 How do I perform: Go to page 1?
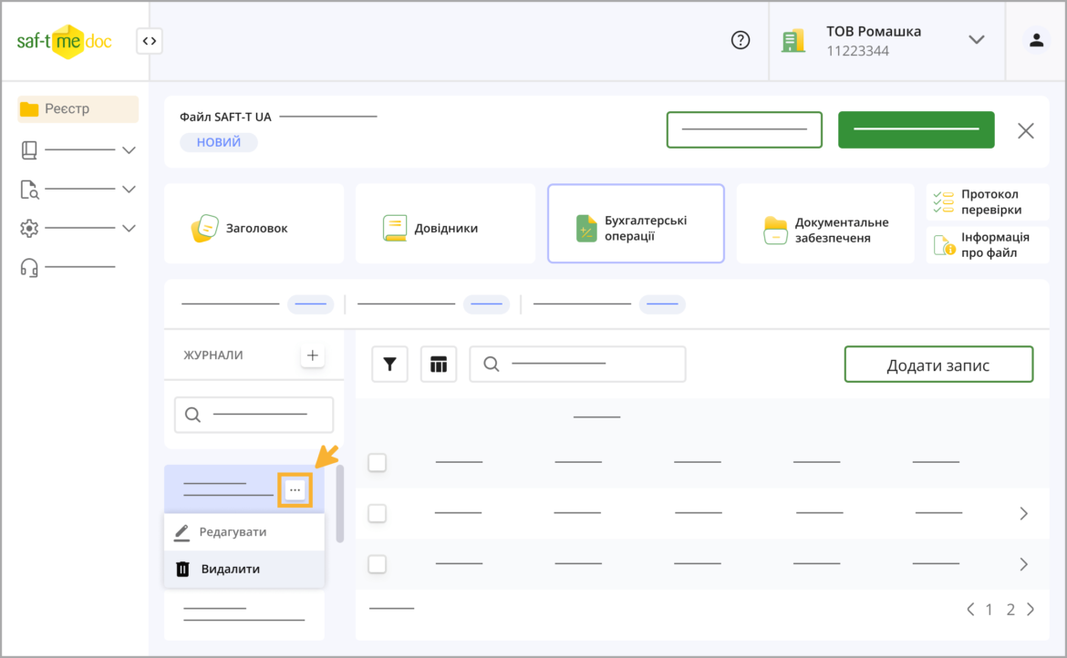tap(989, 609)
